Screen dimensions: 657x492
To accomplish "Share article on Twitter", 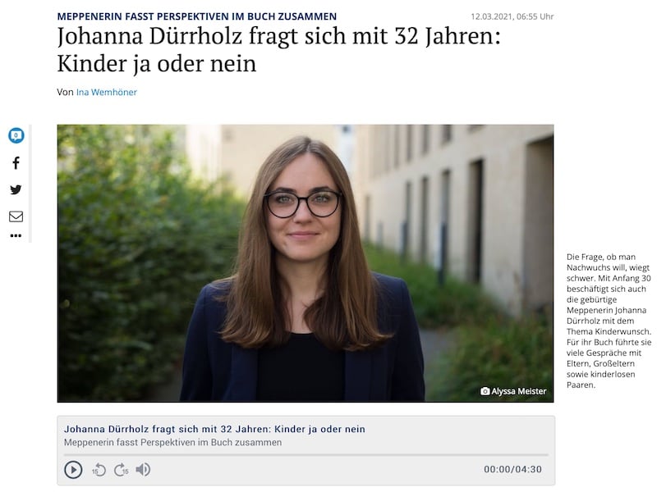I will (x=16, y=189).
